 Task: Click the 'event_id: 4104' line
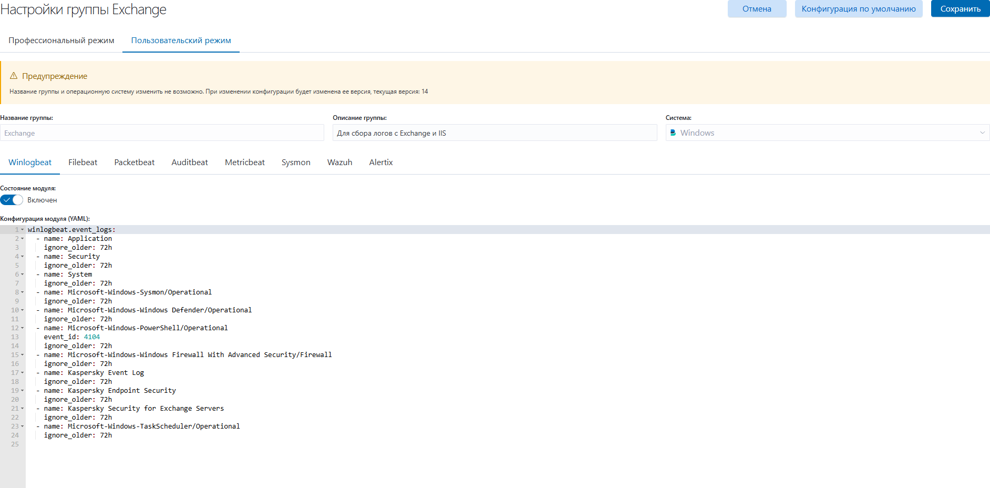pyautogui.click(x=72, y=337)
